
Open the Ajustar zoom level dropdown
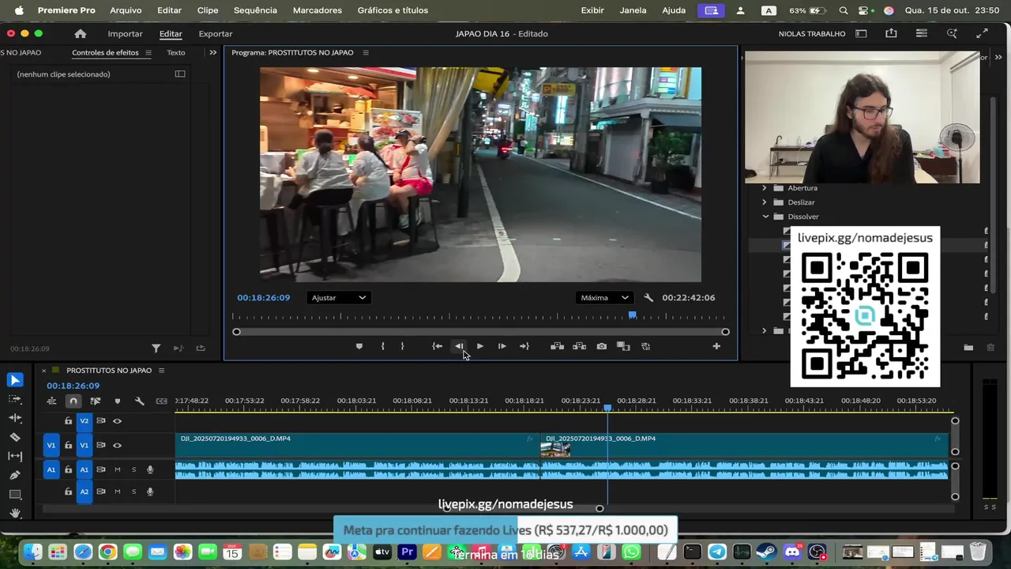(338, 298)
